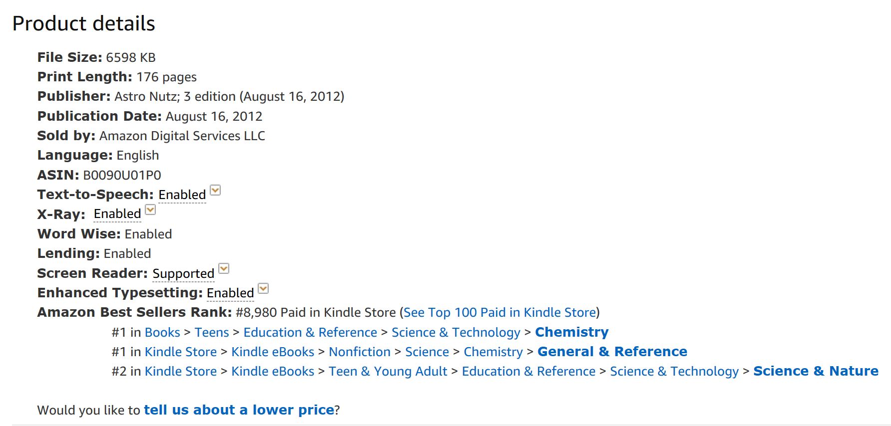
Task: Expand the Text-to-Speech info dropdown arrow
Action: tap(215, 191)
